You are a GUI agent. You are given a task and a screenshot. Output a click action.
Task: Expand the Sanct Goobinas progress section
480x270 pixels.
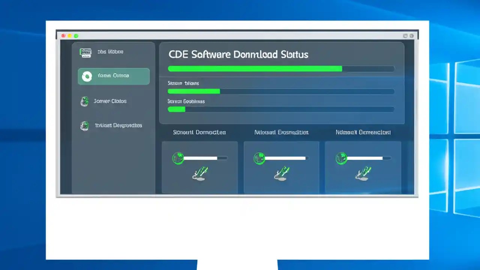[186, 101]
